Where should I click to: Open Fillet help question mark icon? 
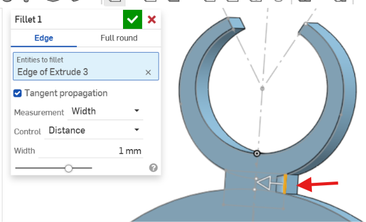pos(153,167)
